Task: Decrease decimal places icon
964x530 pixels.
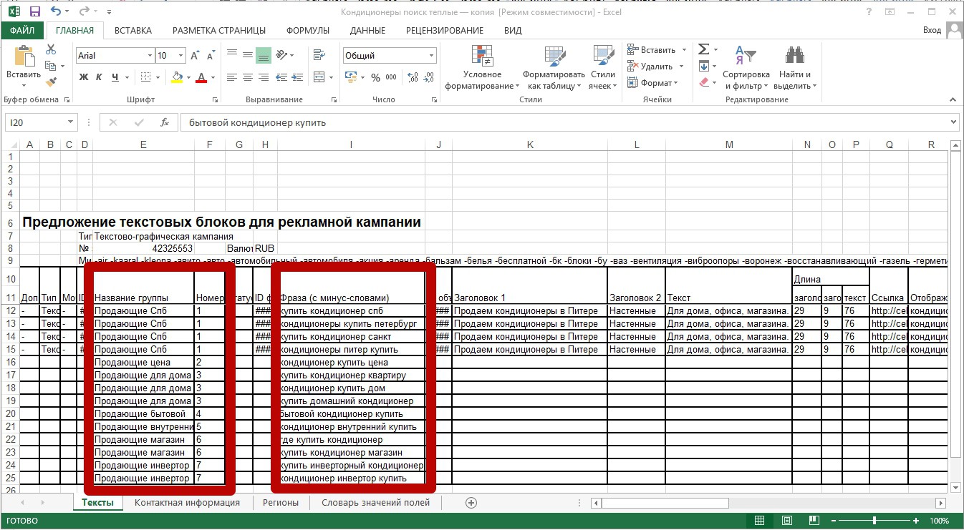Action: pos(429,77)
